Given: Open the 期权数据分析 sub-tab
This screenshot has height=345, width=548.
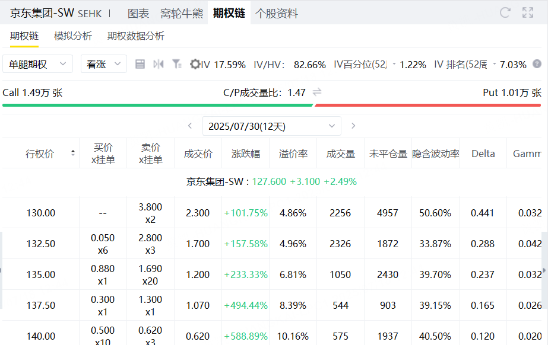Looking at the screenshot, I should [136, 36].
